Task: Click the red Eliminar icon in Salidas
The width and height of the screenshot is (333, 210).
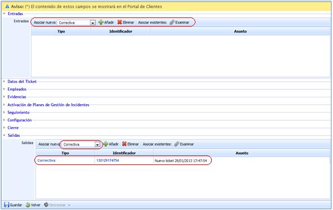Action: pos(124,144)
